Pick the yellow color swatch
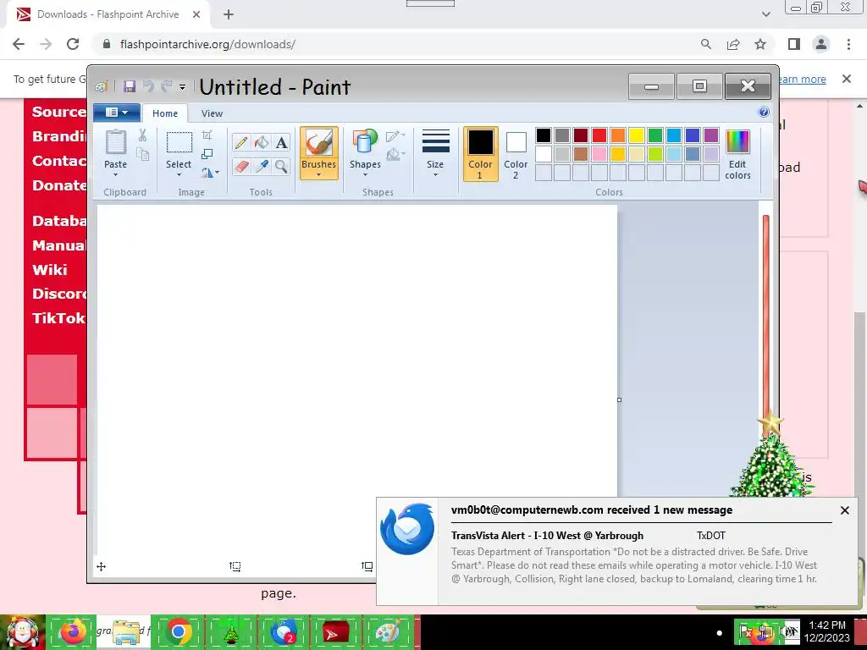 637,135
